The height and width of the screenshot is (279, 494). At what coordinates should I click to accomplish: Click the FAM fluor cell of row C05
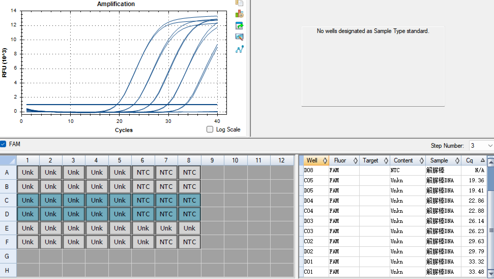point(344,180)
